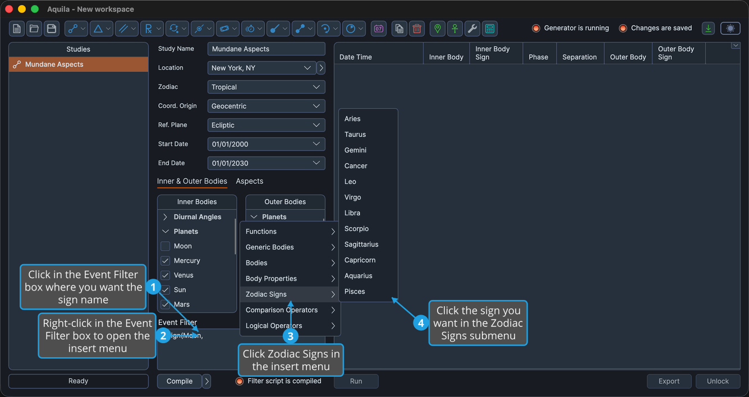Viewport: 749px width, 397px height.
Task: Click the parallel lines study icon
Action: (123, 29)
